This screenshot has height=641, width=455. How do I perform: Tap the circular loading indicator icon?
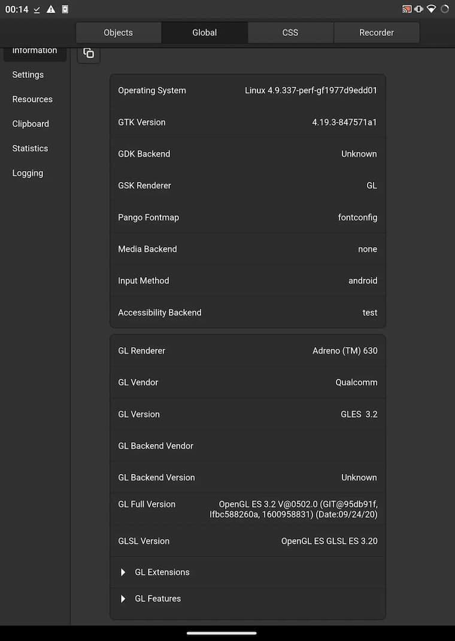tap(445, 9)
